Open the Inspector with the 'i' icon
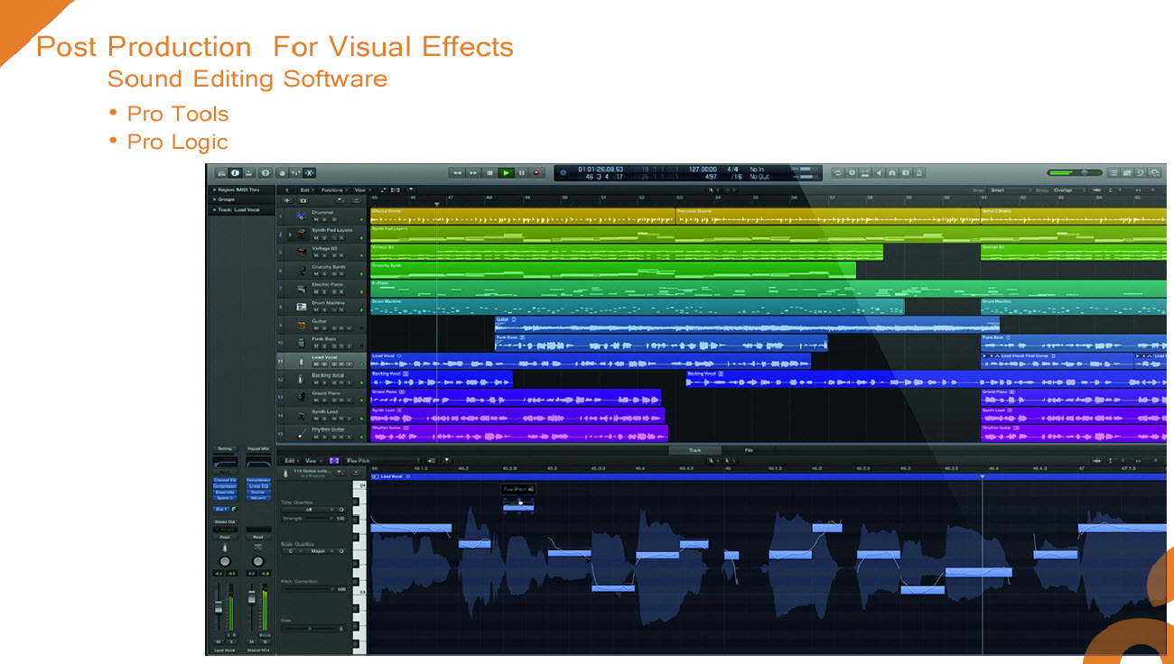The height and width of the screenshot is (664, 1174). point(235,172)
